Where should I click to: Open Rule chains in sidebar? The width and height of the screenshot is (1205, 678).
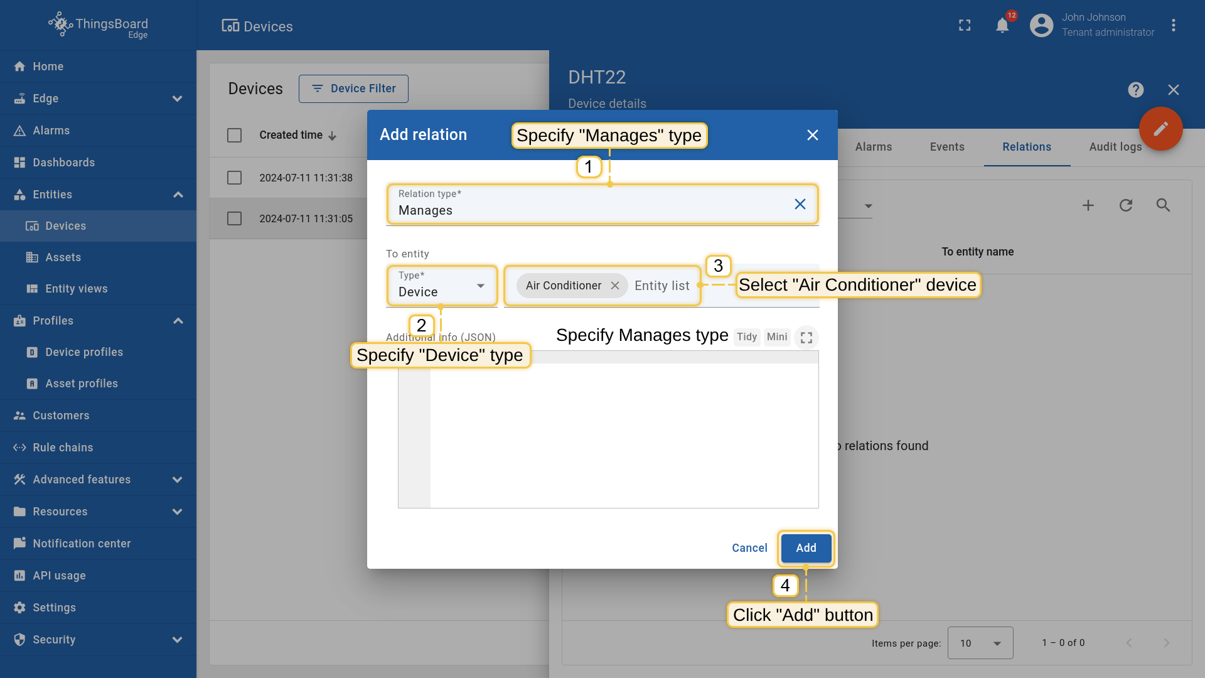(x=63, y=448)
